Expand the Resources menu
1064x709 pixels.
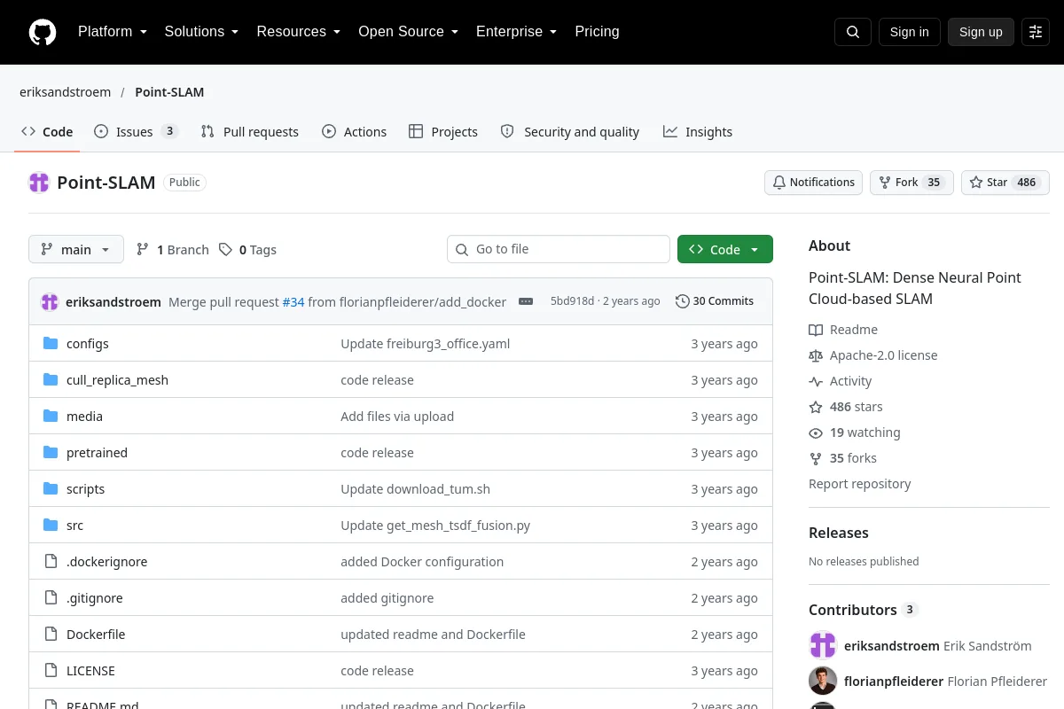point(299,32)
